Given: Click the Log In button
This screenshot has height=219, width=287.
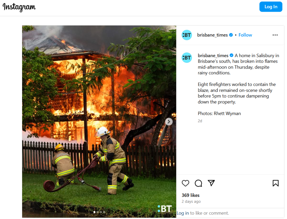Looking at the screenshot, I should (x=271, y=7).
